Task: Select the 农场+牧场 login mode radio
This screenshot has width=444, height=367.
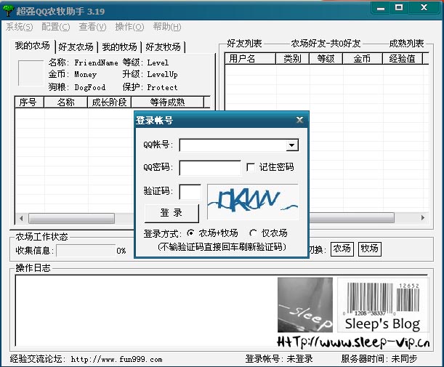Action: click(x=190, y=233)
